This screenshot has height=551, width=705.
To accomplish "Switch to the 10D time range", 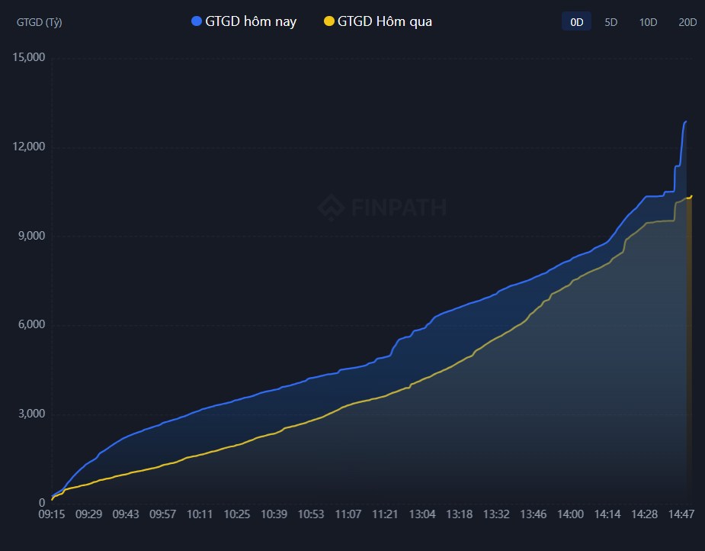I will (648, 22).
